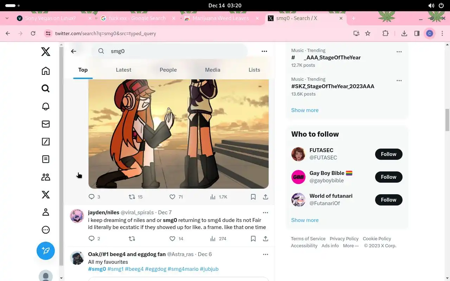Share the image post
The height and width of the screenshot is (281, 450).
point(265,197)
